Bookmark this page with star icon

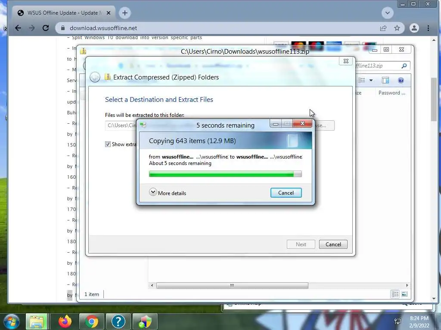coord(397,28)
